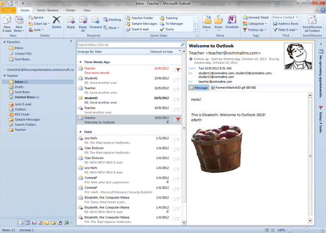Open the Send another one! message from Teacher
This screenshot has width=326, height=233.
(129, 110)
